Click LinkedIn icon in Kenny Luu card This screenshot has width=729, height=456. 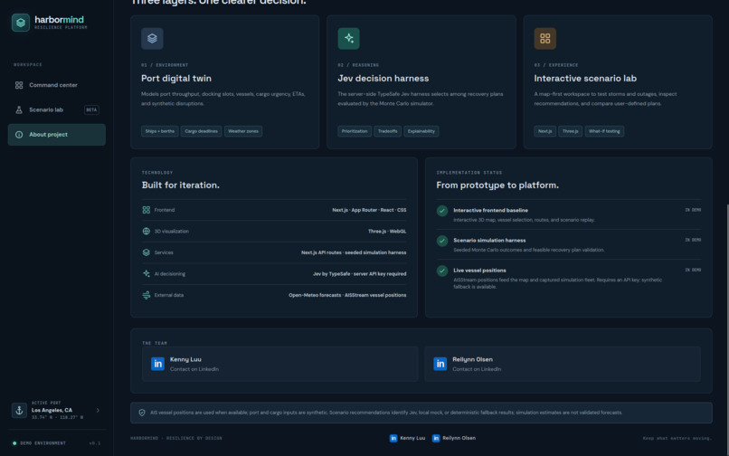coord(157,364)
